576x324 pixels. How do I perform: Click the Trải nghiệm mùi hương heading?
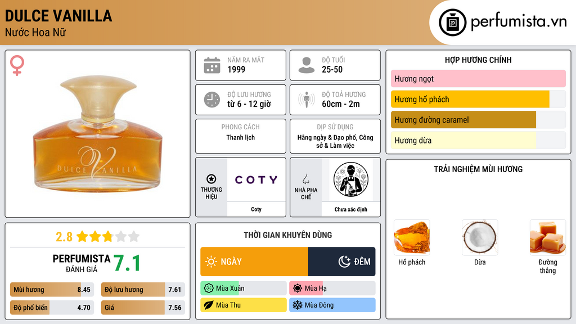pyautogui.click(x=478, y=169)
